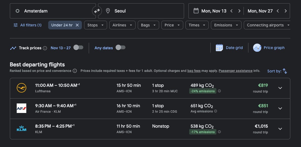
Task: Open the Passenger assistance link
Action: 236,71
